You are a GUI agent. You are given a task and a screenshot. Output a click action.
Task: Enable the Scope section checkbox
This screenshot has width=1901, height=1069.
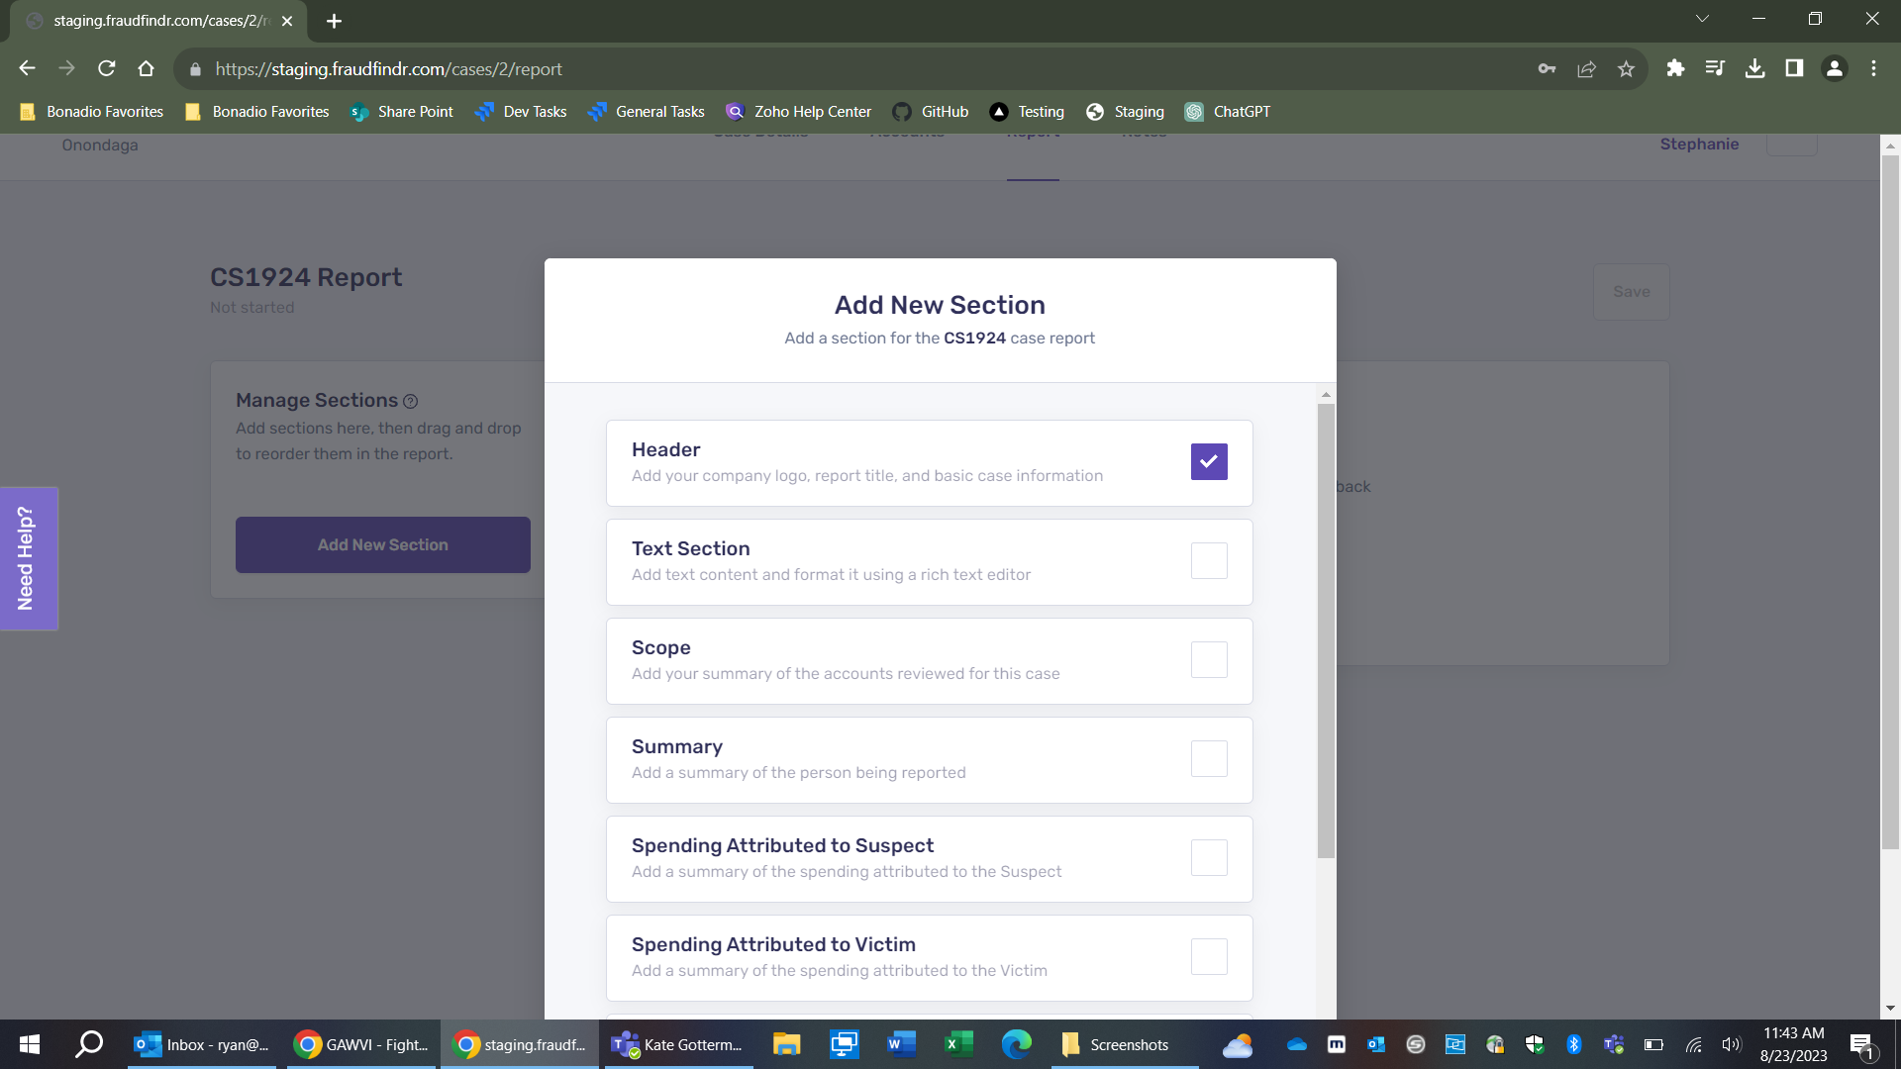[1209, 659]
